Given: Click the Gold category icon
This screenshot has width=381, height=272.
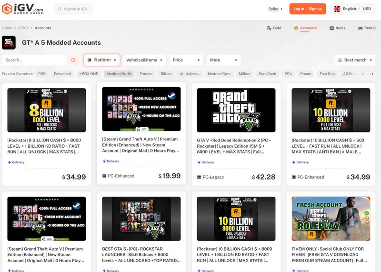Looking at the screenshot, I should click(x=269, y=28).
